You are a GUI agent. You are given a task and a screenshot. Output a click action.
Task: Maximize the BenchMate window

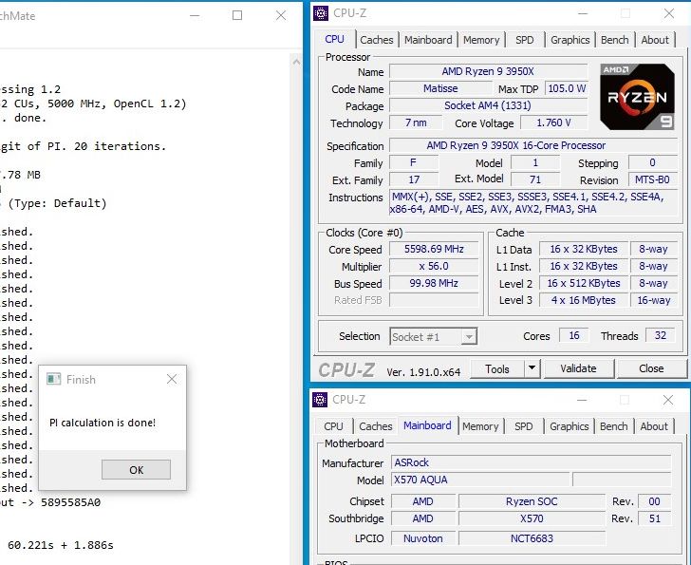tap(237, 16)
